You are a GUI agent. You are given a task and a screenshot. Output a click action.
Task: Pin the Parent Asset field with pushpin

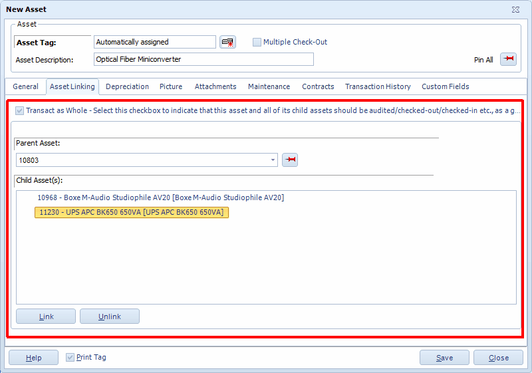[290, 160]
